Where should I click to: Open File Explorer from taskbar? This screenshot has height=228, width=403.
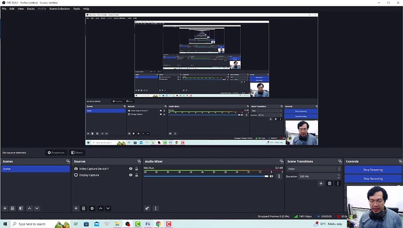(117, 224)
